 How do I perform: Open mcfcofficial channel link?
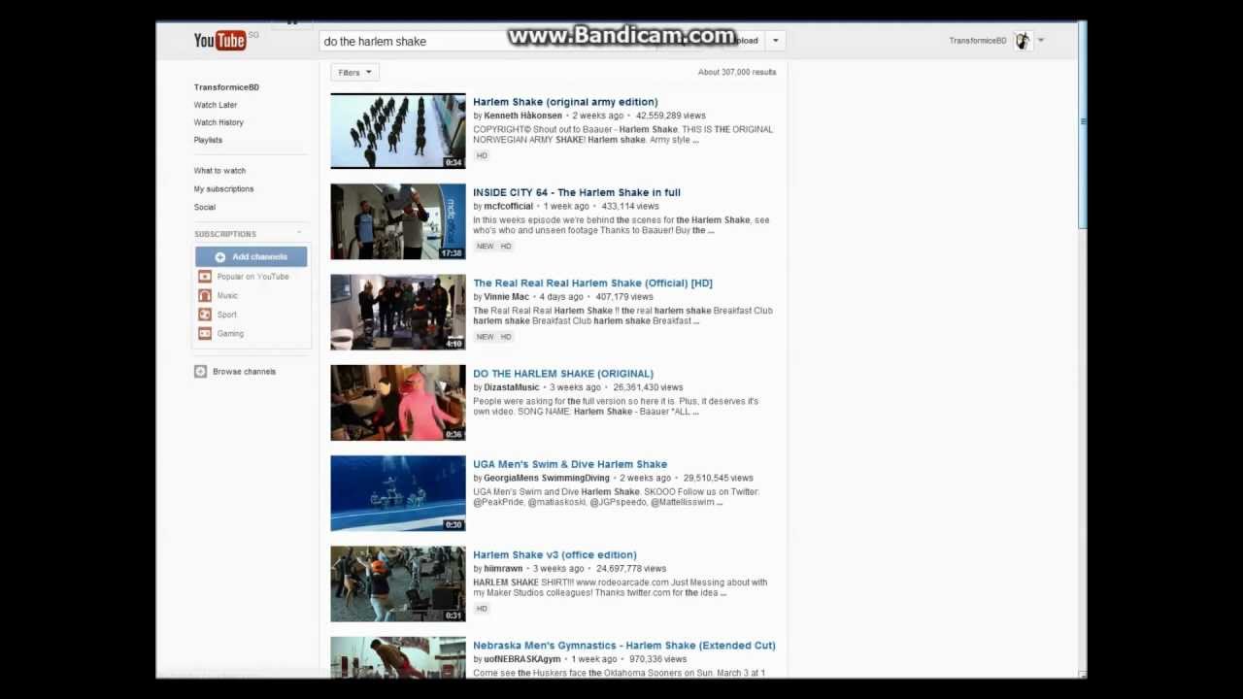pos(508,206)
